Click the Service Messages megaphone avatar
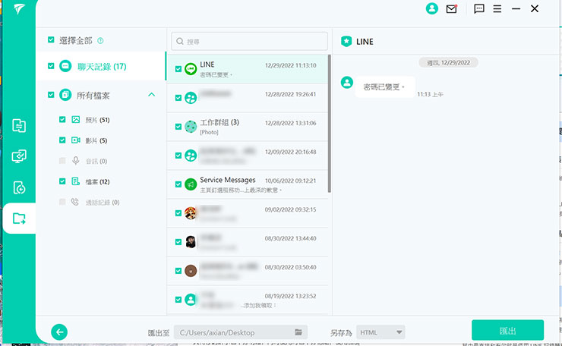The width and height of the screenshot is (562, 346). pos(191,184)
